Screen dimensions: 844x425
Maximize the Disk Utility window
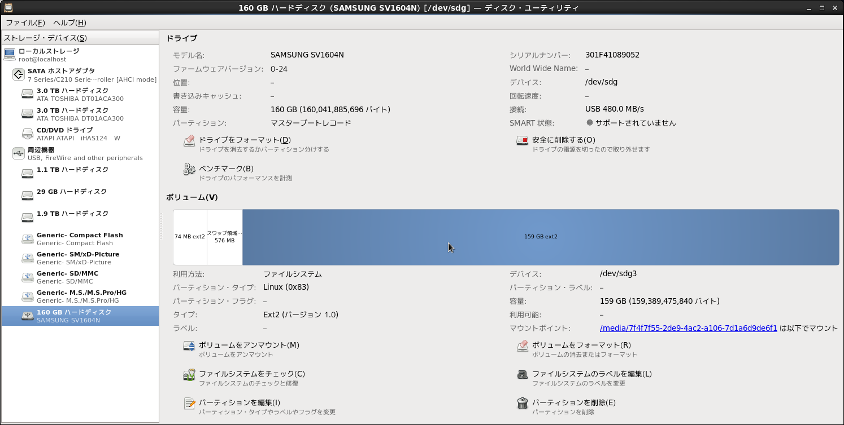822,7
